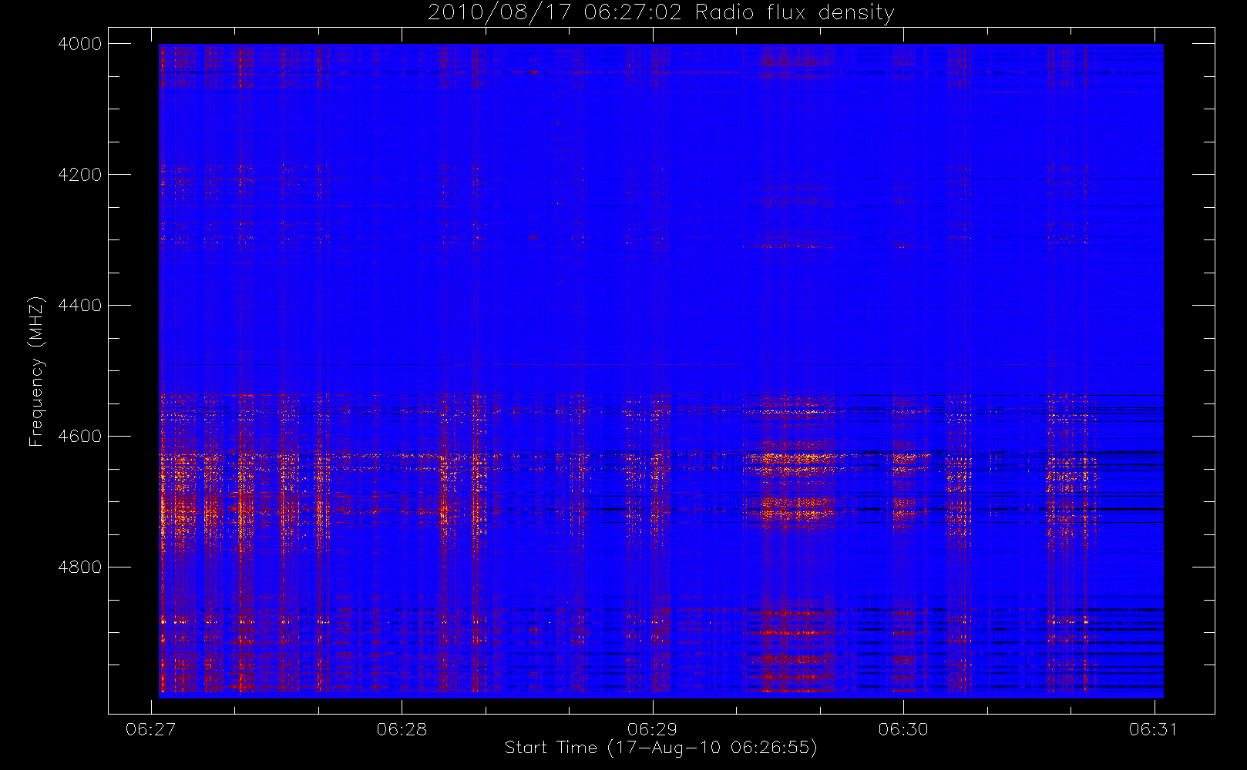This screenshot has height=770, width=1247.
Task: Click the 4600 frequency tick label
Action: (80, 437)
